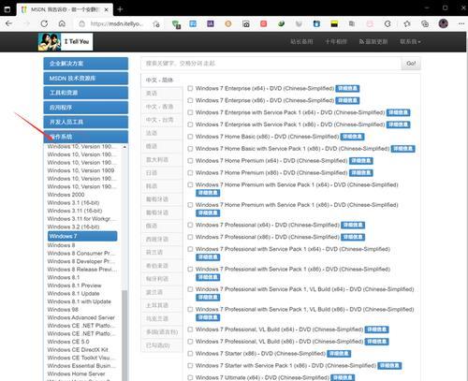Show details for Windows 7 Enterprise (x64)
Screen dimensions: 468x381
347,89
